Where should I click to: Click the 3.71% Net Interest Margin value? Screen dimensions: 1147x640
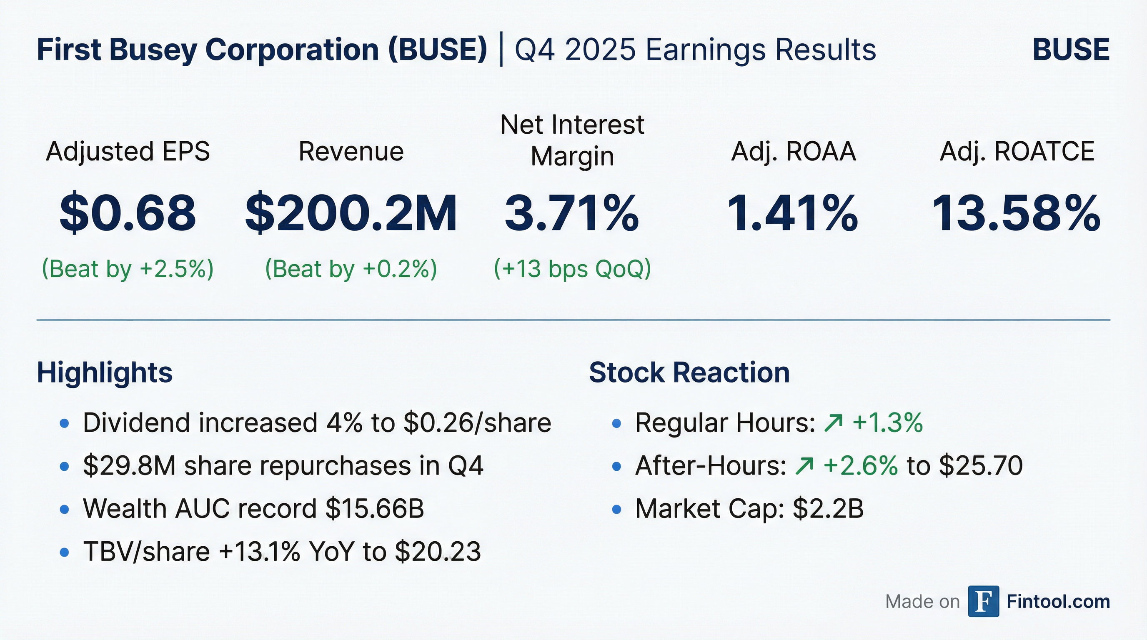(x=572, y=213)
